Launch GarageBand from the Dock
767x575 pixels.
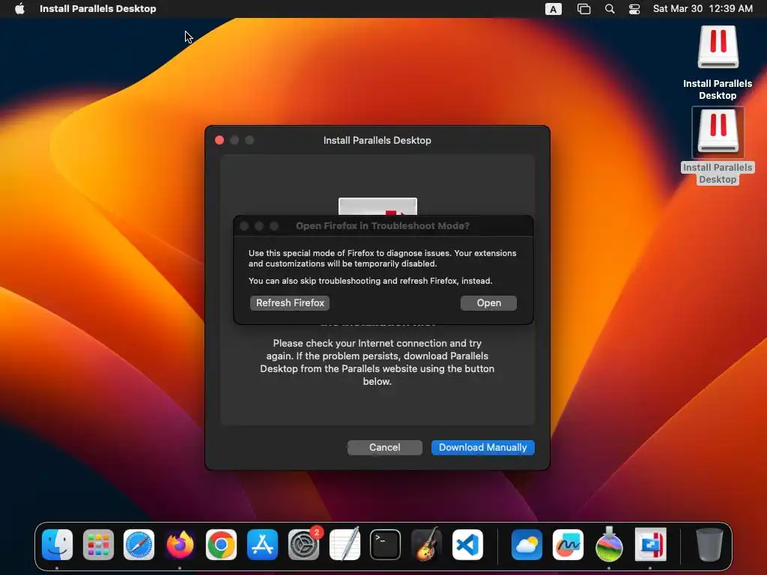pyautogui.click(x=426, y=544)
